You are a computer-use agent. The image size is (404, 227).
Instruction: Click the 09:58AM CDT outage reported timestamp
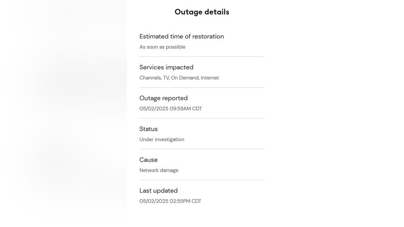pyautogui.click(x=170, y=109)
